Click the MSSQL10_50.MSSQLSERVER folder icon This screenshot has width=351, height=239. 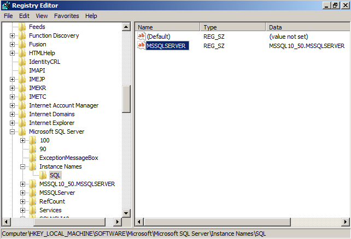(x=32, y=184)
